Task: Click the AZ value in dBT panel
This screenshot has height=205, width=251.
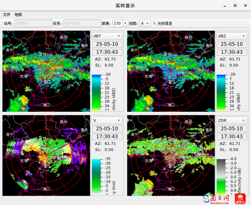Action: (x=110, y=59)
